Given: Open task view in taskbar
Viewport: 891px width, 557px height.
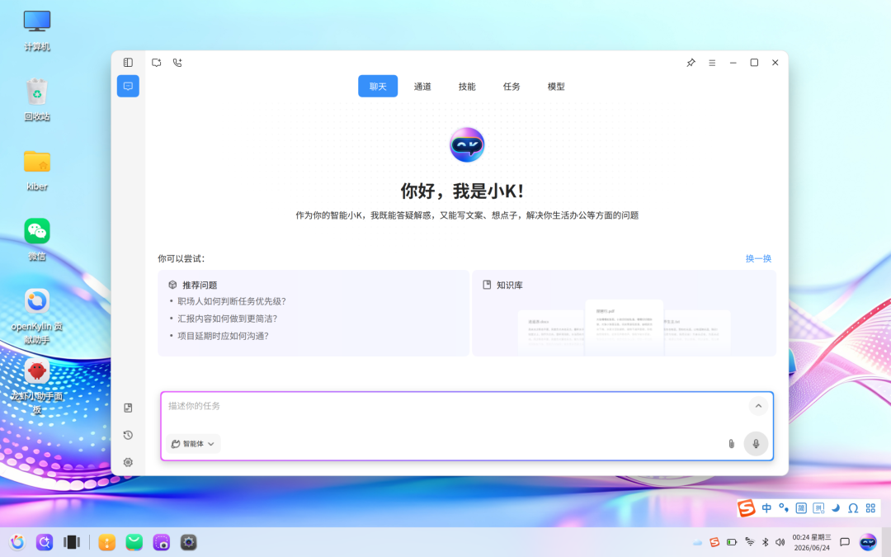Looking at the screenshot, I should [72, 542].
